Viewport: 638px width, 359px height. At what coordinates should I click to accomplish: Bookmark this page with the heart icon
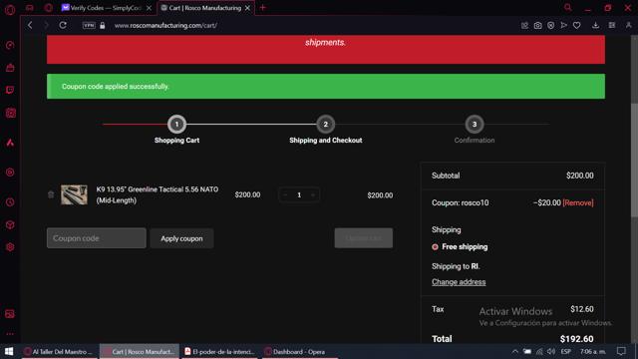point(576,25)
